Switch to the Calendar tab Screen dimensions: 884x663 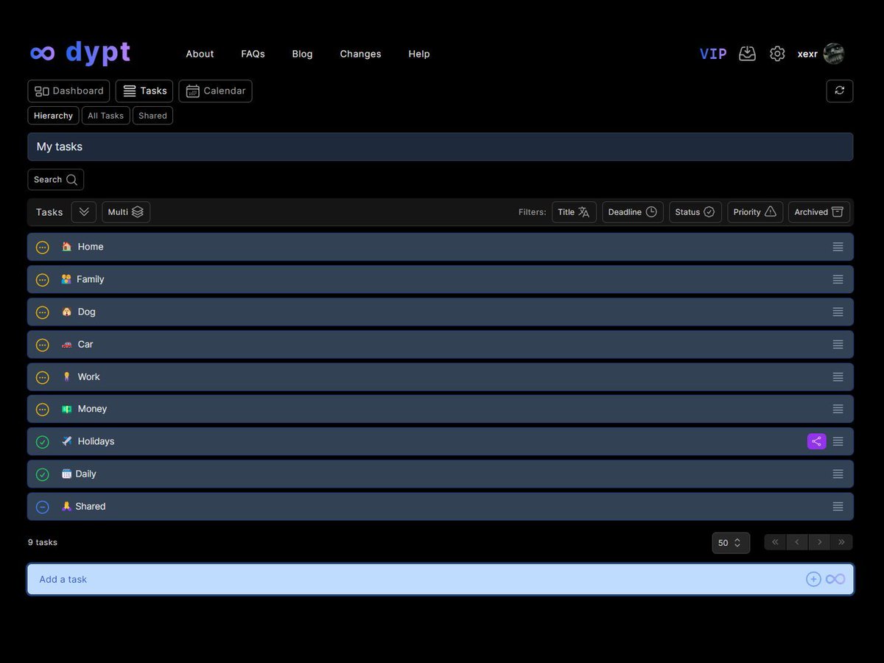[215, 91]
